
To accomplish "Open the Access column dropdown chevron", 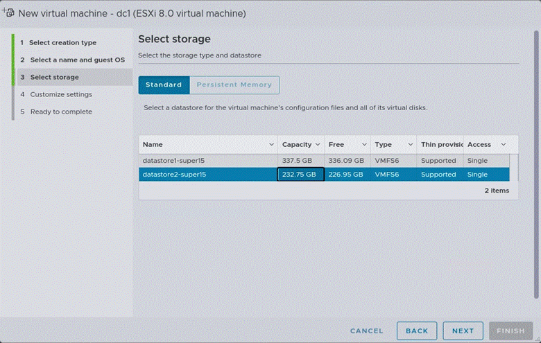I will click(504, 144).
